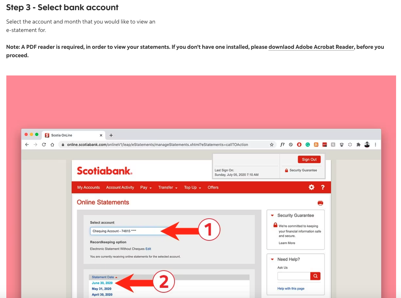Expand the Pay dropdown menu
Screen dimensions: 401x298
146,187
